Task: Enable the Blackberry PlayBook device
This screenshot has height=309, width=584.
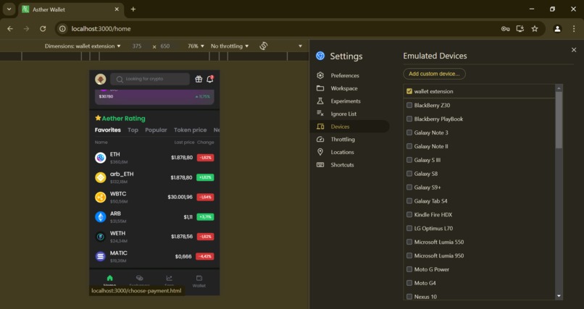Action: point(409,119)
